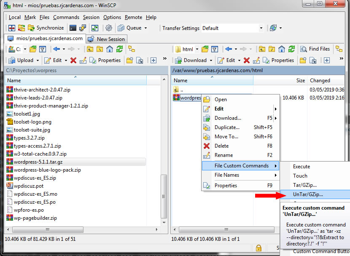Click Touch in the custom commands submenu
The height and width of the screenshot is (256, 350).
pos(315,176)
